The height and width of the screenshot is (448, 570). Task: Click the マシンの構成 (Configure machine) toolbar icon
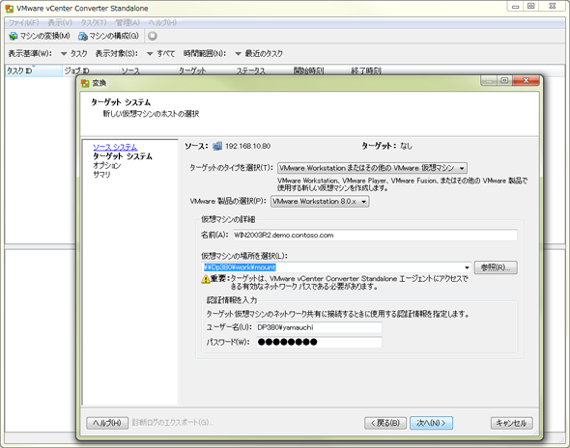pos(83,36)
